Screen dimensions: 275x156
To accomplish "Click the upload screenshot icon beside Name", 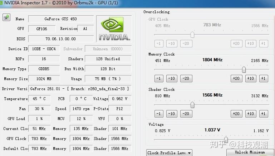I will [6, 17].
